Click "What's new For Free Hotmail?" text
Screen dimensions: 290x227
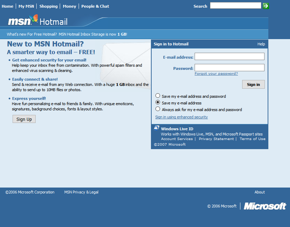point(32,34)
